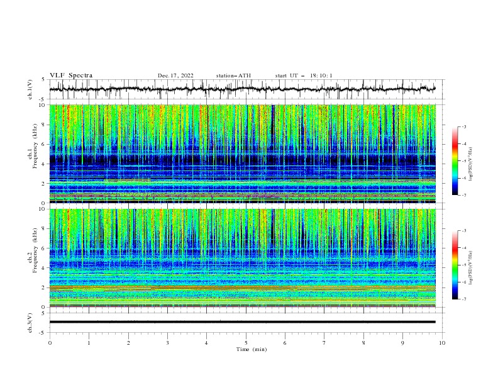Click the "ch.1(V)" waveform axis label
This screenshot has width=498, height=385.
[30, 89]
